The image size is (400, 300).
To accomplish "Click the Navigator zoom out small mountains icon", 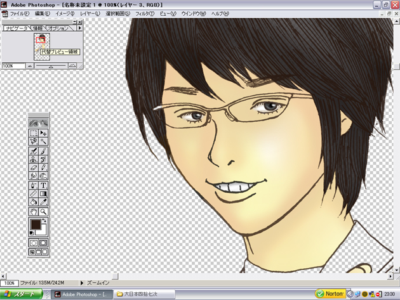I will (x=30, y=66).
